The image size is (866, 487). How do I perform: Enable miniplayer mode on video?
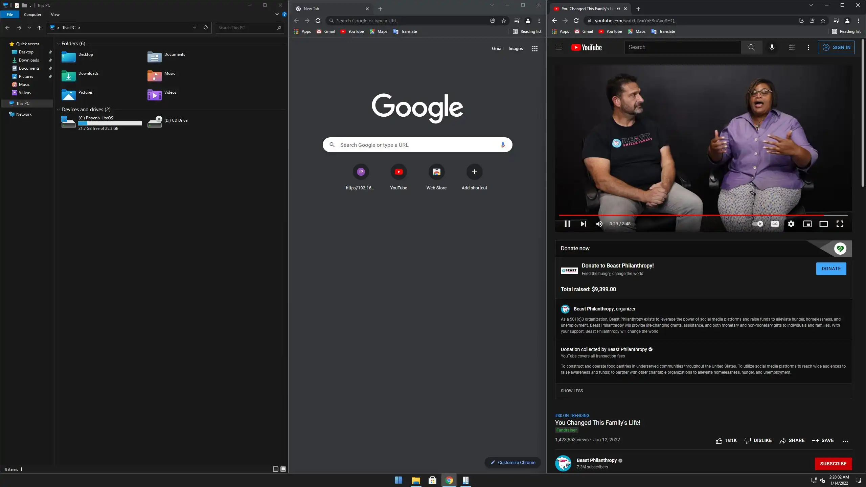pos(807,224)
